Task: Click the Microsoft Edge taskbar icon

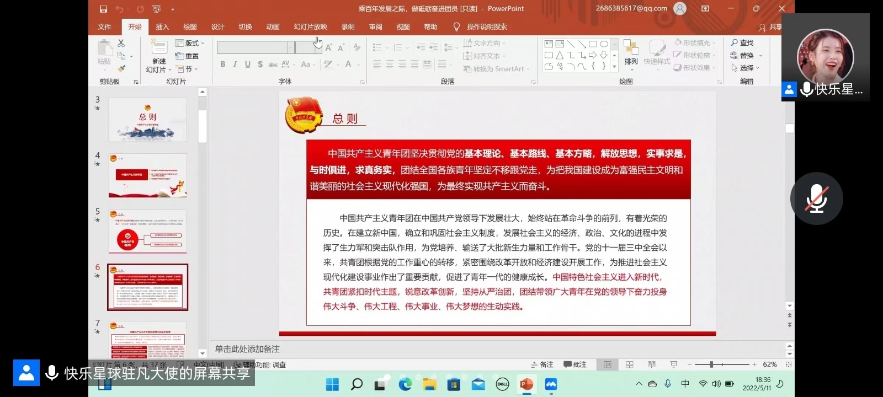Action: coord(405,384)
